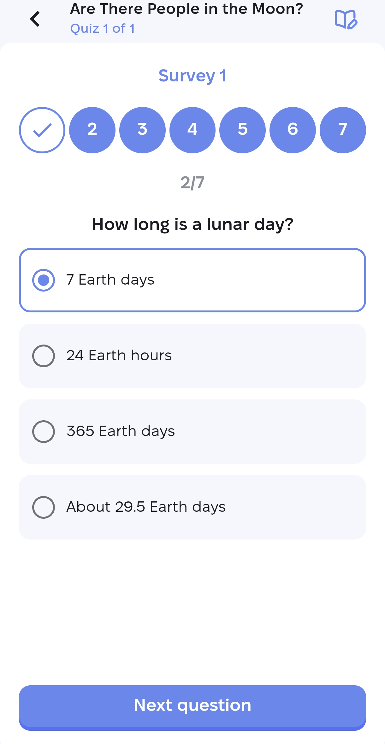Choose the About 29.5 Earth days answer card

coord(192,507)
